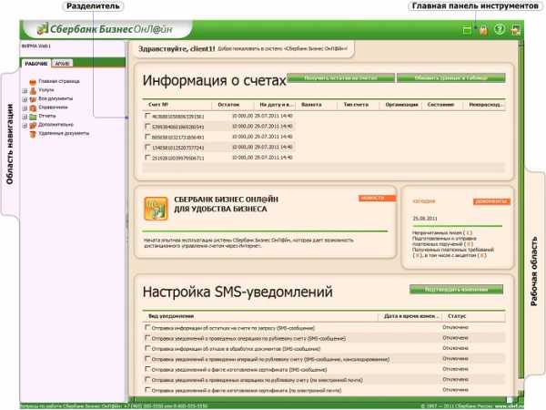Expand the Дополнительно tree node
This screenshot has width=546, height=410.
(25, 125)
